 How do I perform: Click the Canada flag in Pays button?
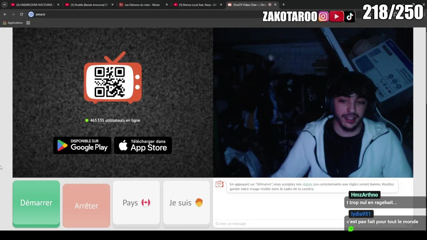point(146,203)
